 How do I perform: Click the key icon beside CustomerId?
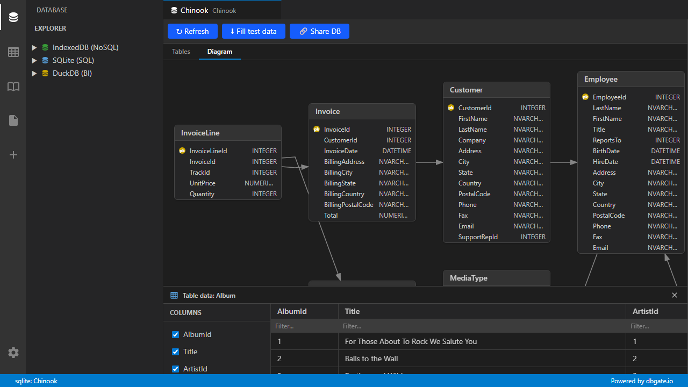(451, 107)
